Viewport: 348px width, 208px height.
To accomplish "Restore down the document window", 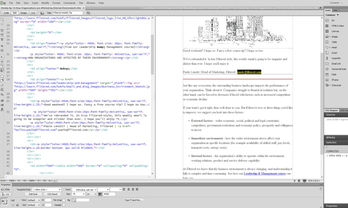I will point(320,8).
